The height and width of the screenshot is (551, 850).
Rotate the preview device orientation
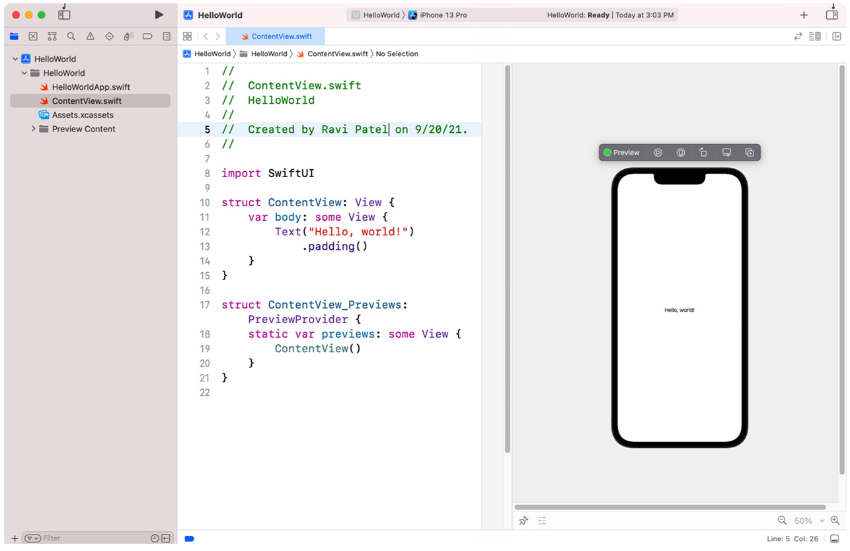703,153
